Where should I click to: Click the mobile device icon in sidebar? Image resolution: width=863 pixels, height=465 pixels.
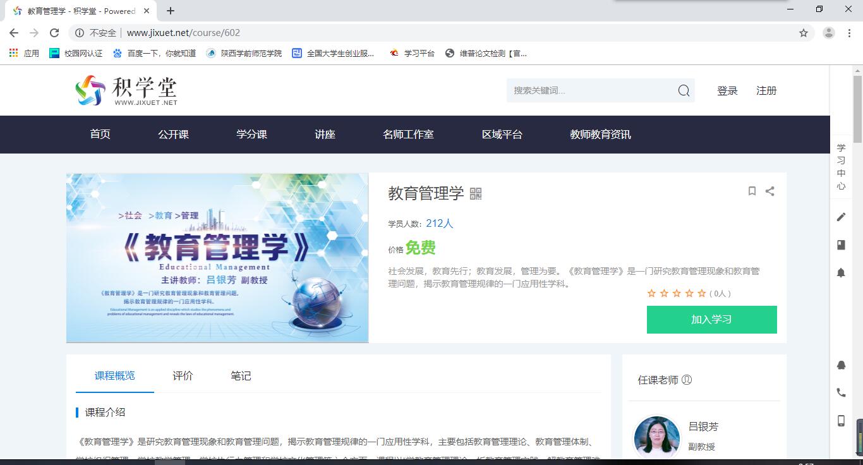click(841, 421)
